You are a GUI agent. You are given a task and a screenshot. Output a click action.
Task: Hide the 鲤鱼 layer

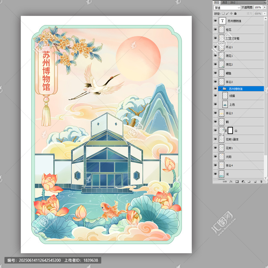(215, 73)
